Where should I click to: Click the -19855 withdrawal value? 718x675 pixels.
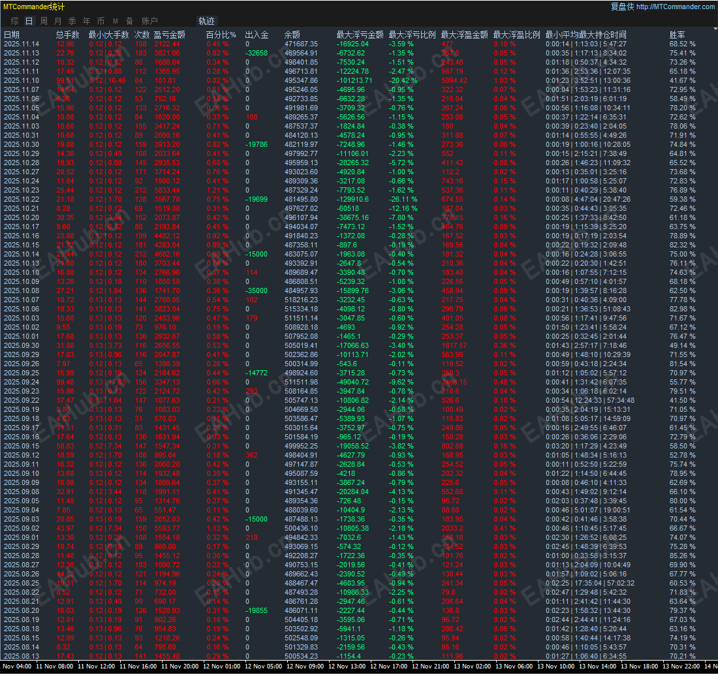tap(257, 611)
